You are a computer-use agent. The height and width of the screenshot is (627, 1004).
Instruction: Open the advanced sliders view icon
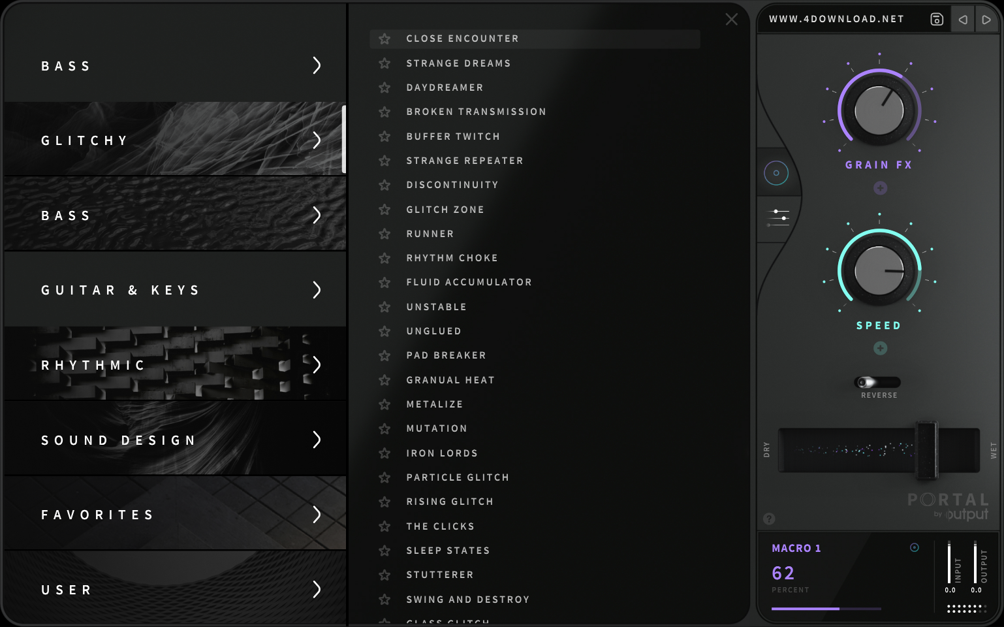pos(777,217)
